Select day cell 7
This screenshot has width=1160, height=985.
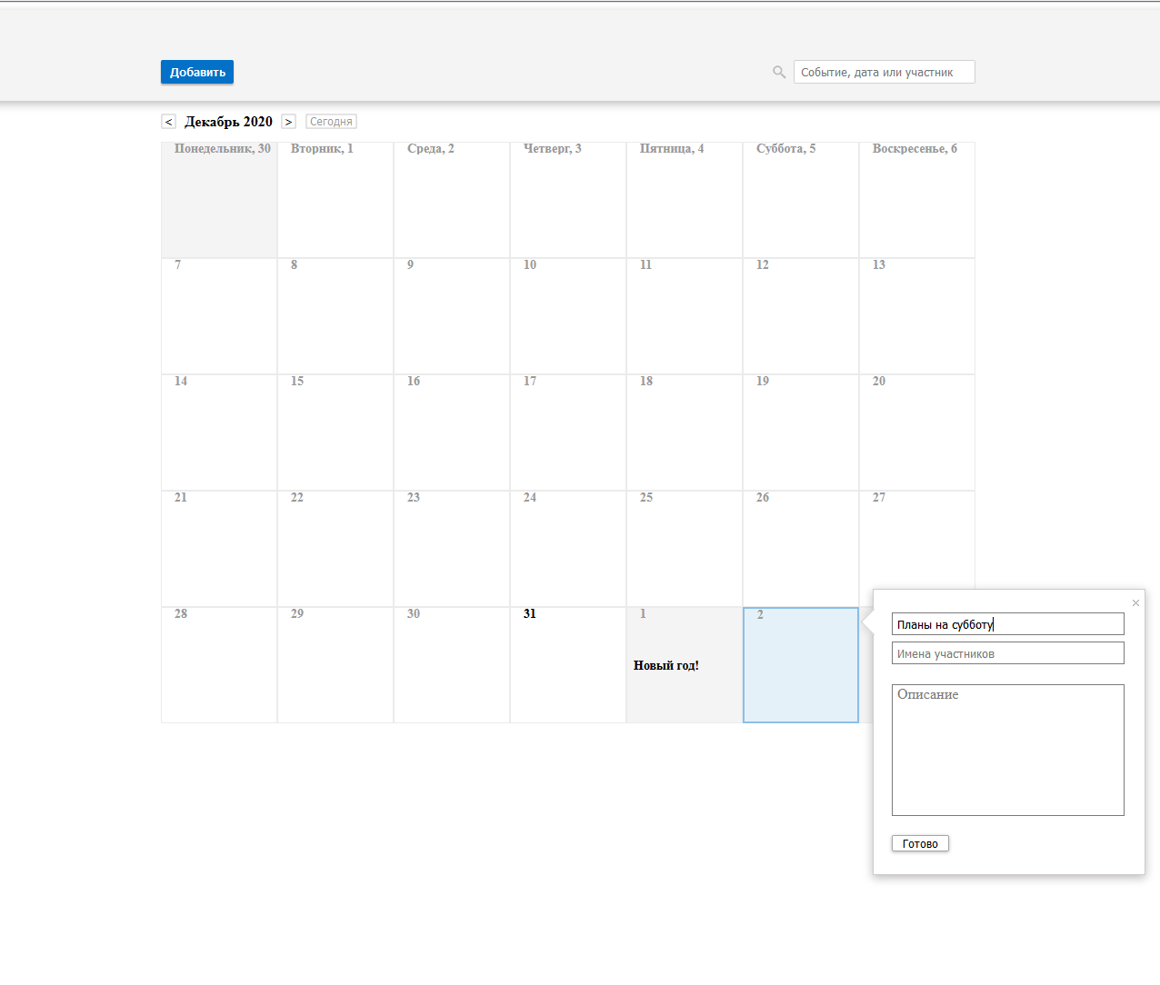(x=219, y=316)
